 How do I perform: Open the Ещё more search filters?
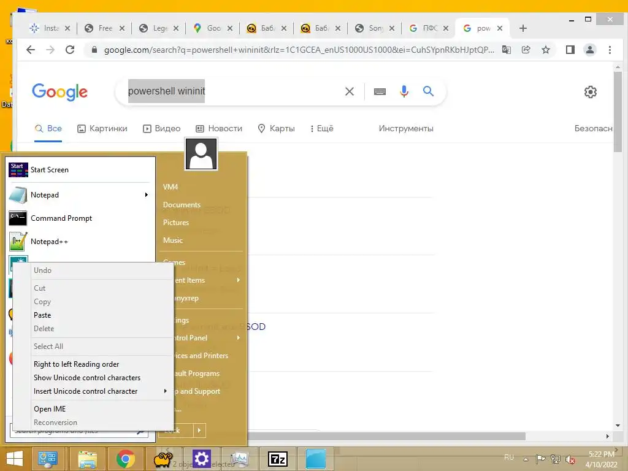click(321, 129)
